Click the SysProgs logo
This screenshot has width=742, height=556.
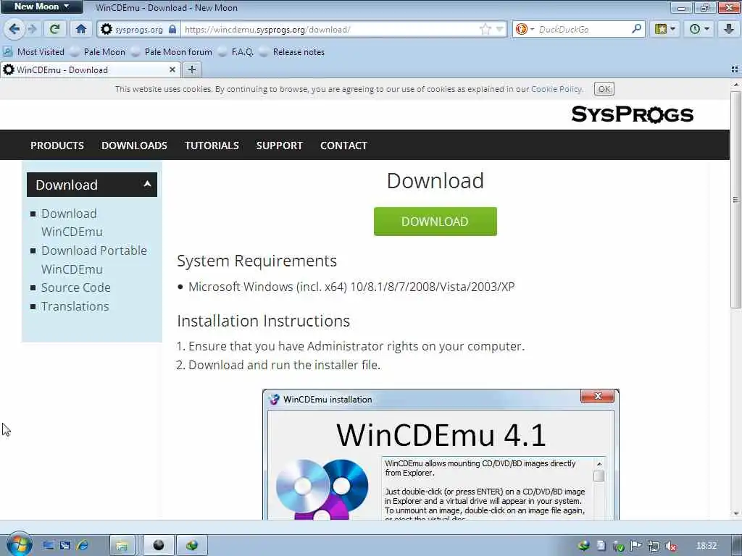point(632,114)
